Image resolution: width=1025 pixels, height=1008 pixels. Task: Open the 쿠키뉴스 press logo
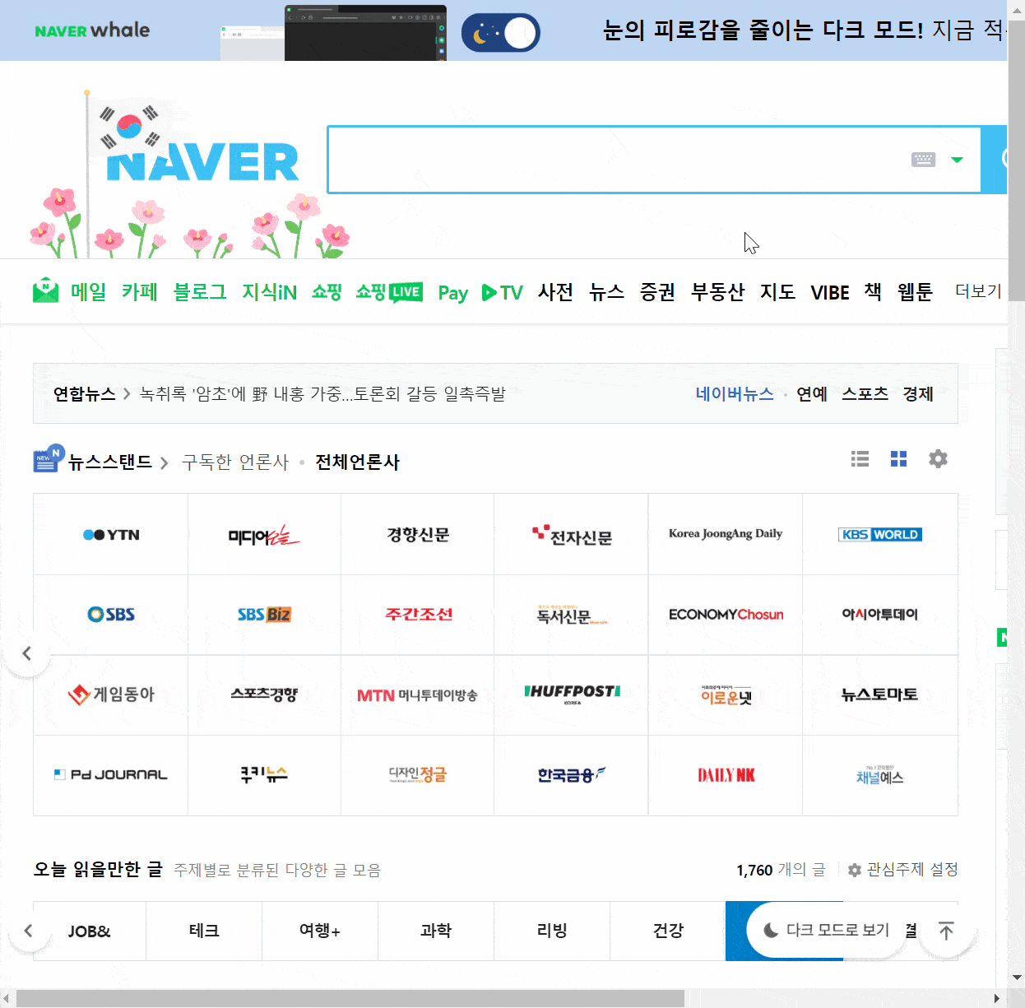tap(264, 774)
